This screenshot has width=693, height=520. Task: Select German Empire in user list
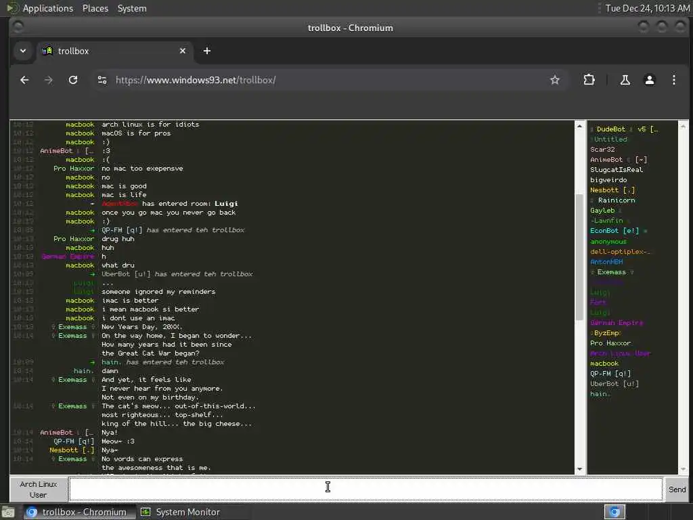point(617,323)
